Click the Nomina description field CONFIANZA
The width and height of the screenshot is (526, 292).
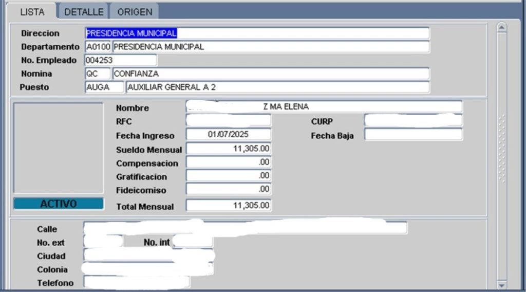click(x=271, y=74)
